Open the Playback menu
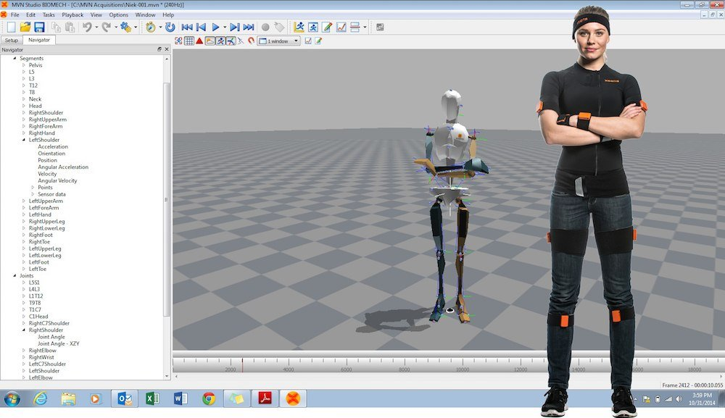This screenshot has height=418, width=725. tap(72, 14)
